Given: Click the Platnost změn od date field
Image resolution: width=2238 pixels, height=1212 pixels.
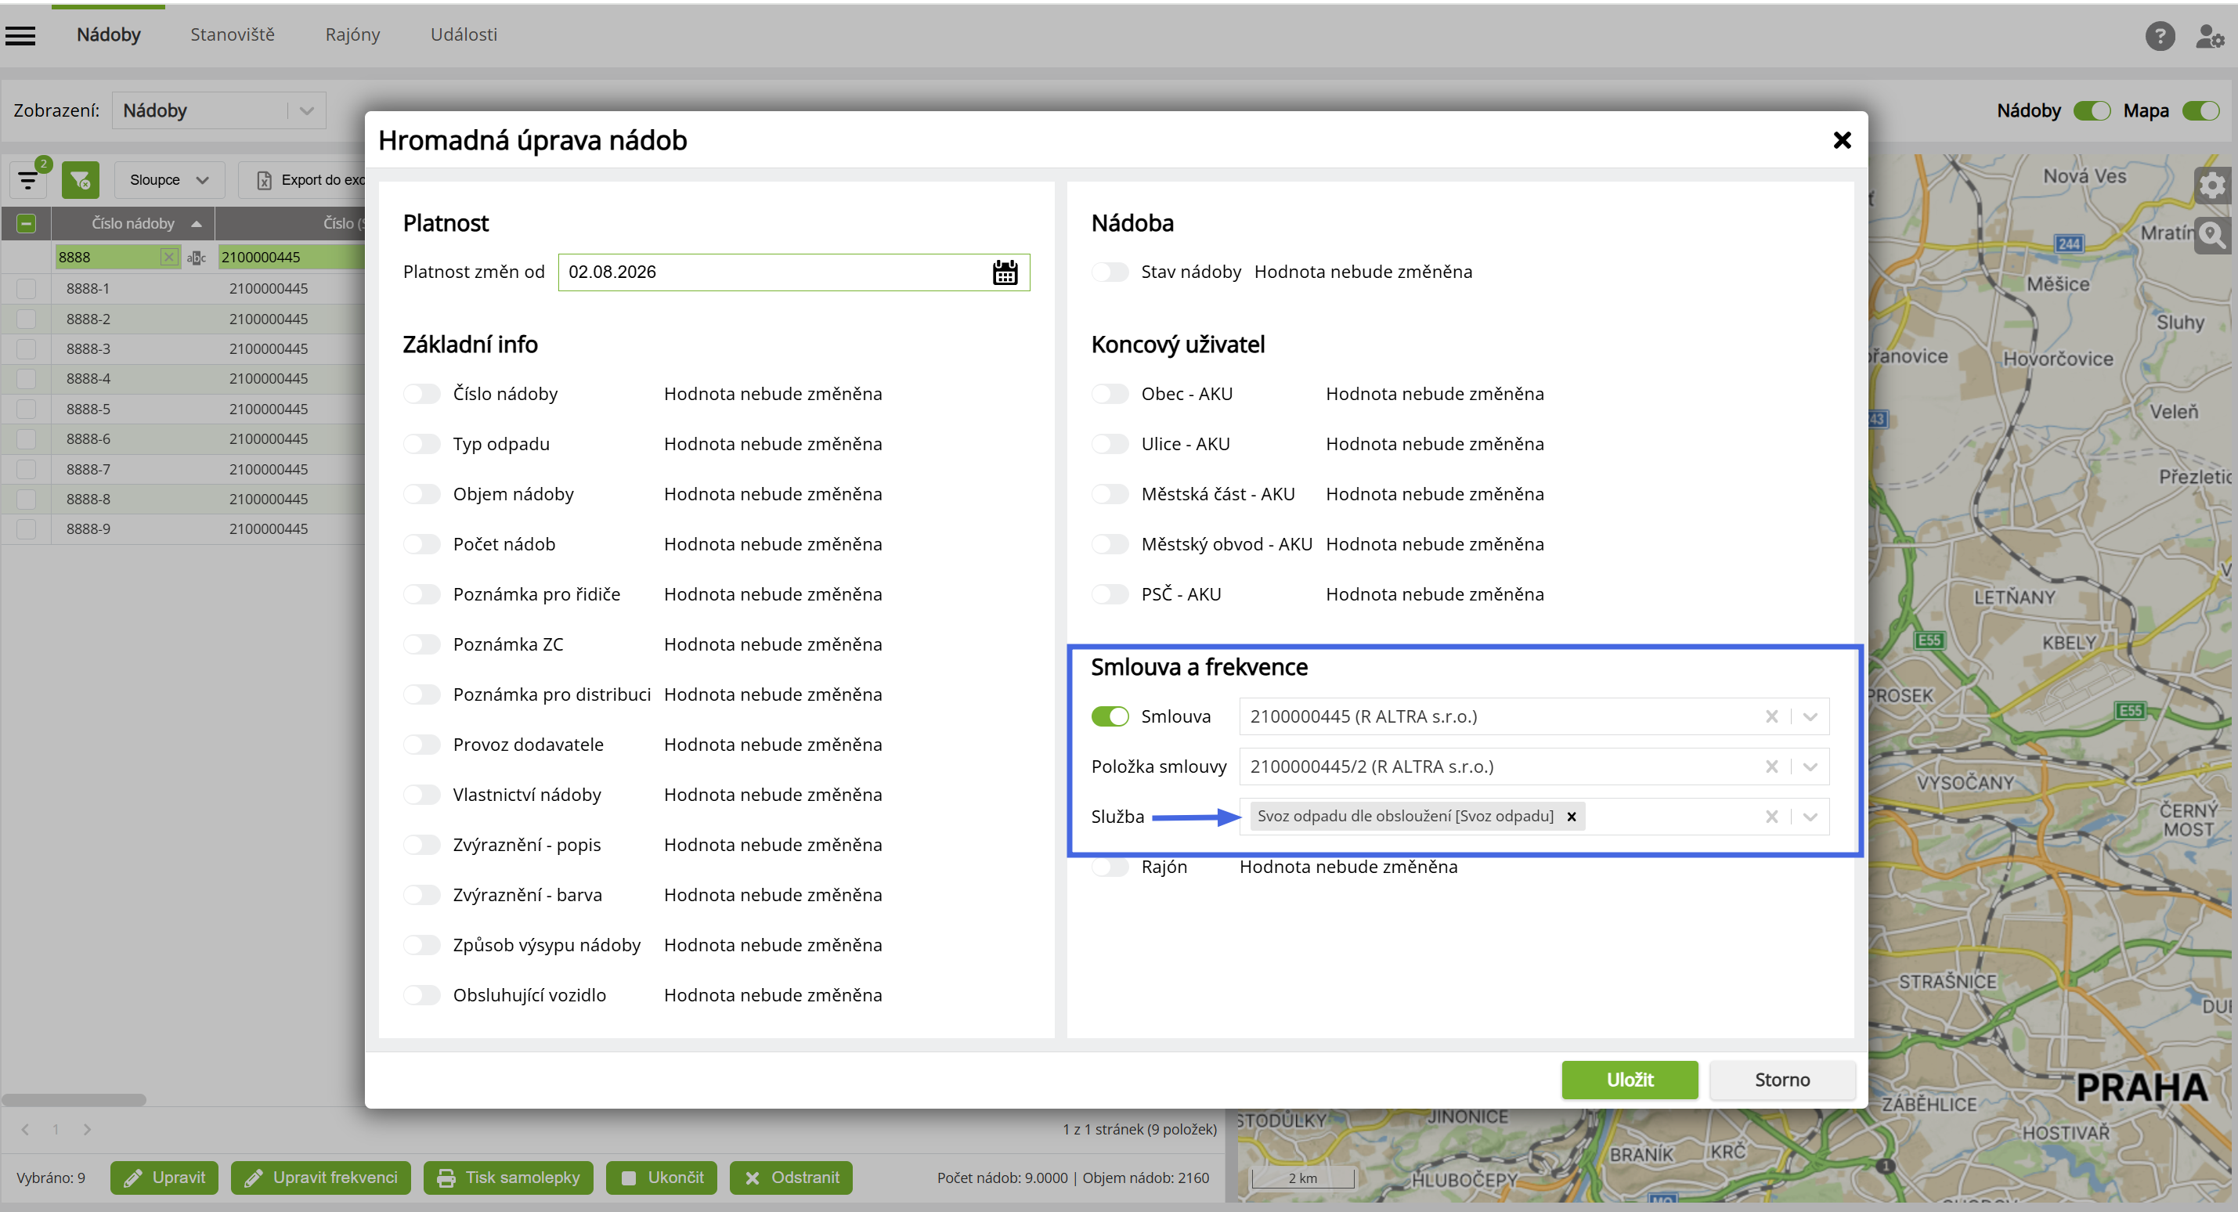Looking at the screenshot, I should point(793,272).
